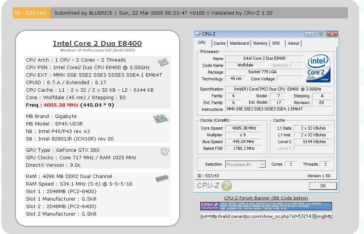Screen dimensions: 364x234
Task: Open the CPU-Z Forum Banner link
Action: 266,198
